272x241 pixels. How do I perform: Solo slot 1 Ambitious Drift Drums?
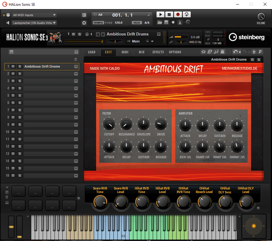20,66
